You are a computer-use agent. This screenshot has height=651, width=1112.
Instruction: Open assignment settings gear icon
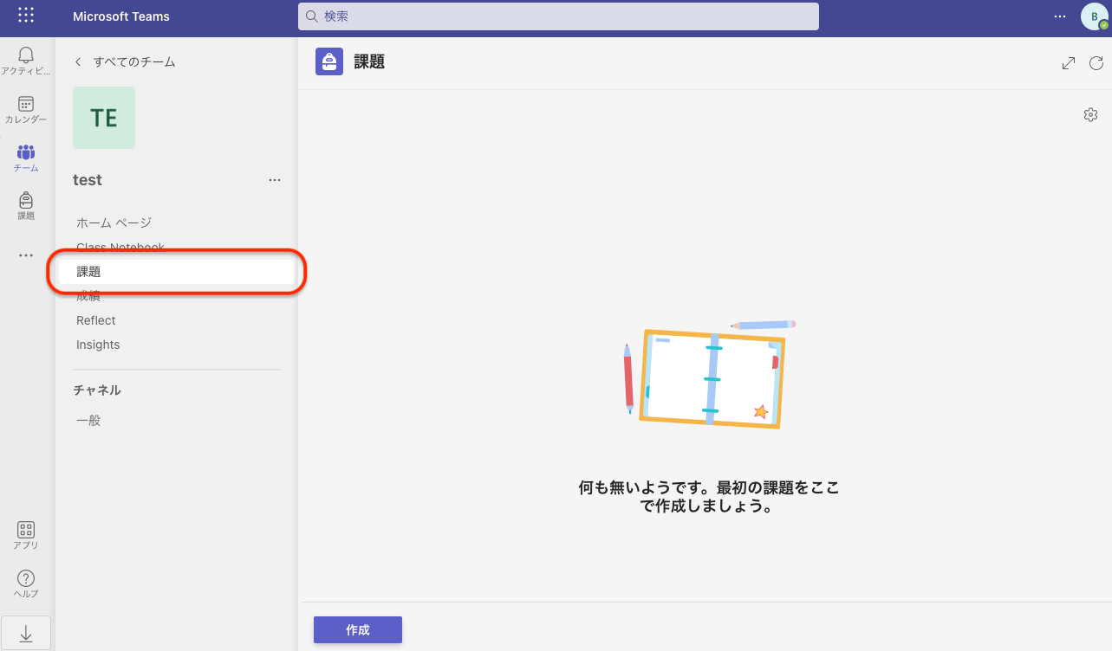[1090, 115]
